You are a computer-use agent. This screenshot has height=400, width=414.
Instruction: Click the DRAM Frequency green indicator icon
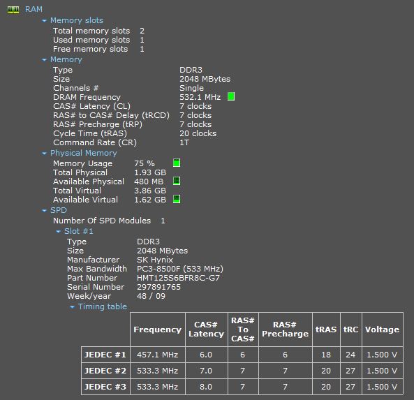click(231, 96)
